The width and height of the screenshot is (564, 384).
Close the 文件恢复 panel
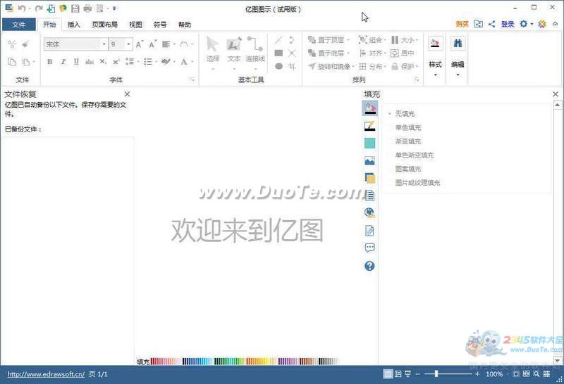coord(127,94)
